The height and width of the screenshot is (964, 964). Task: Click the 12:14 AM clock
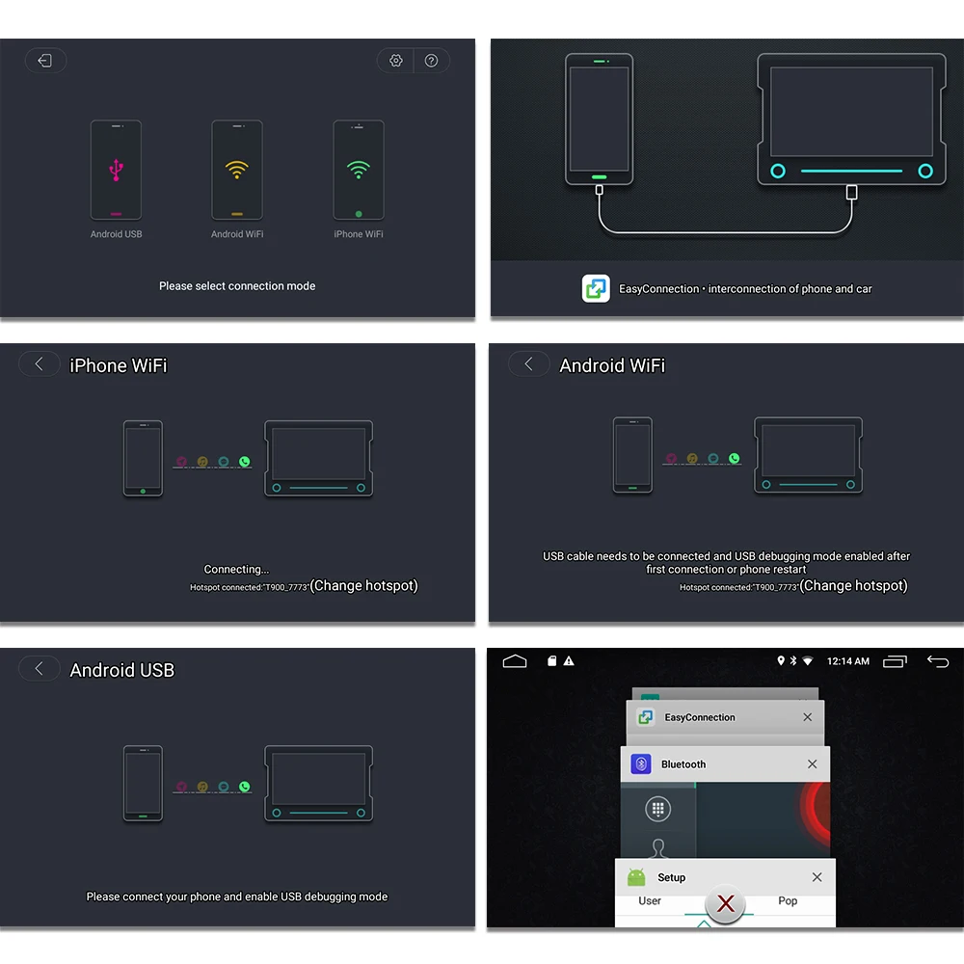pyautogui.click(x=847, y=661)
